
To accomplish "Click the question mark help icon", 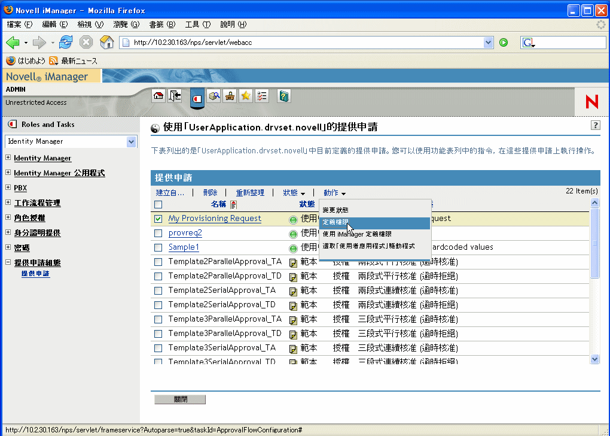I will pyautogui.click(x=595, y=125).
